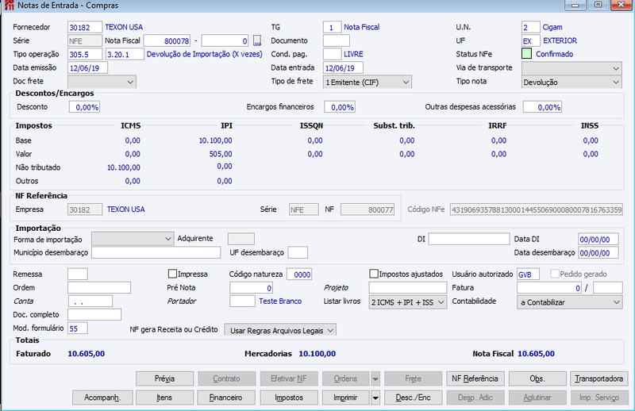Toggle the Impressa checkbox

click(x=172, y=275)
